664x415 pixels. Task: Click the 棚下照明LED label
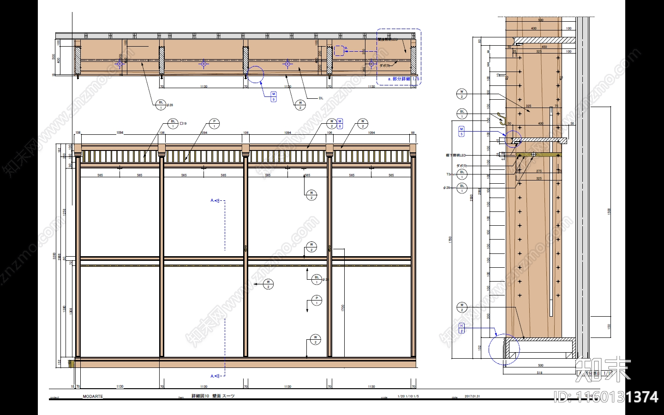point(456,156)
